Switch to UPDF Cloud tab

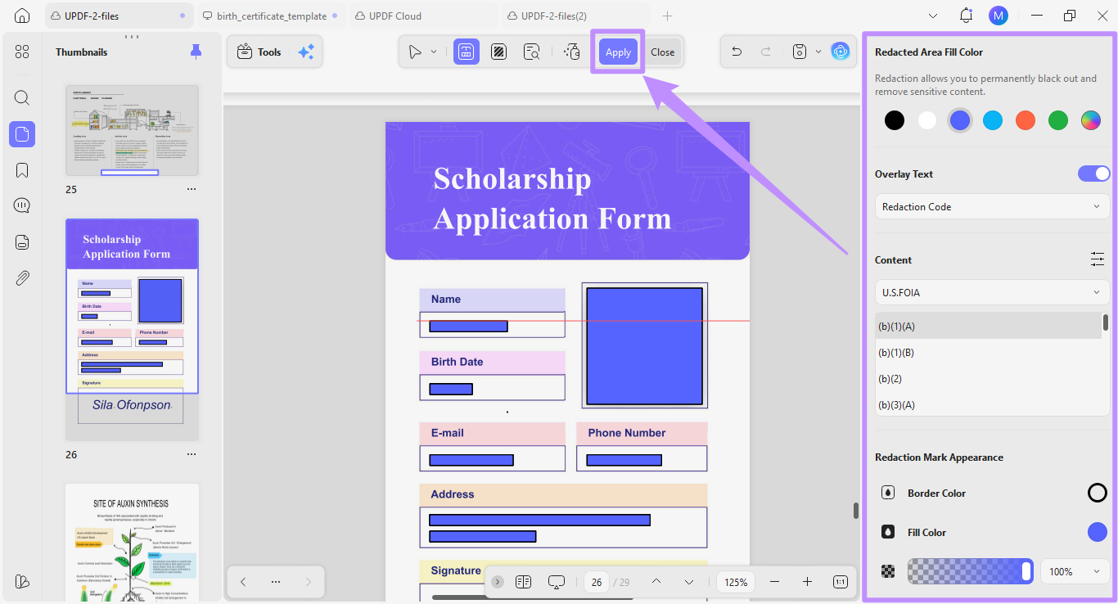point(424,16)
